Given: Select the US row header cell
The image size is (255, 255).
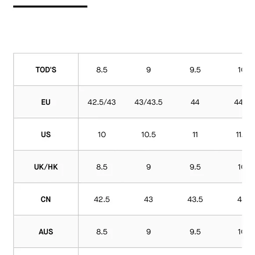Looking at the screenshot, I should (46, 135).
